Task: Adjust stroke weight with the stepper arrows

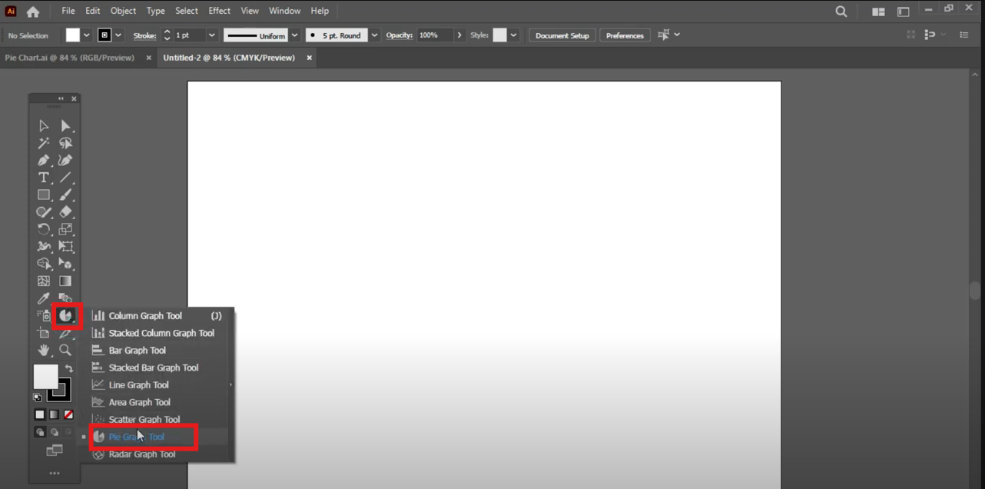Action: 167,35
